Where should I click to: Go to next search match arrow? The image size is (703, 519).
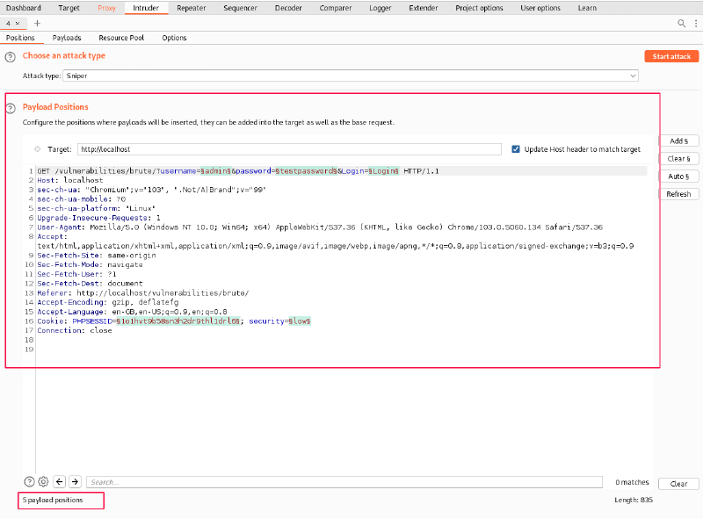(x=75, y=481)
